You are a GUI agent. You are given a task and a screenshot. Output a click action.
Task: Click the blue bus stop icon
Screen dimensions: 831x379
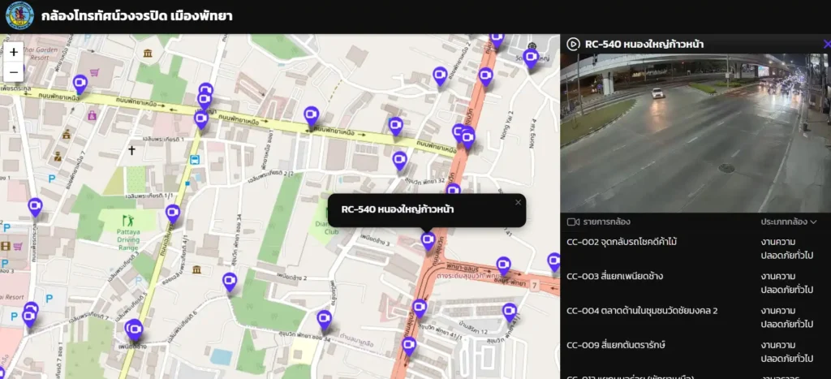(195, 160)
